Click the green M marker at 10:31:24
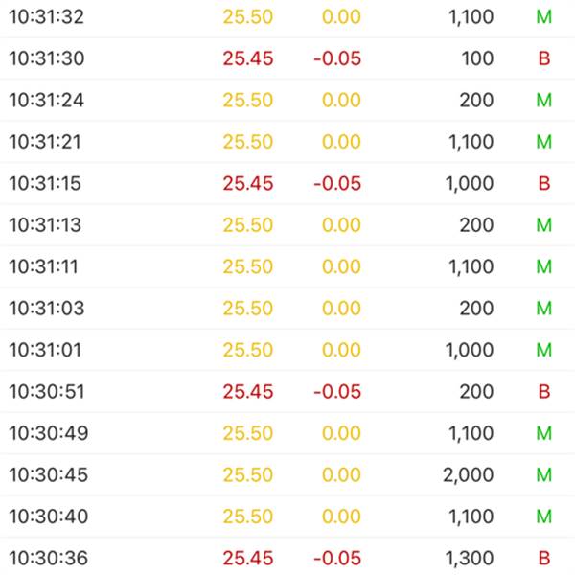The height and width of the screenshot is (575, 575). 544,100
